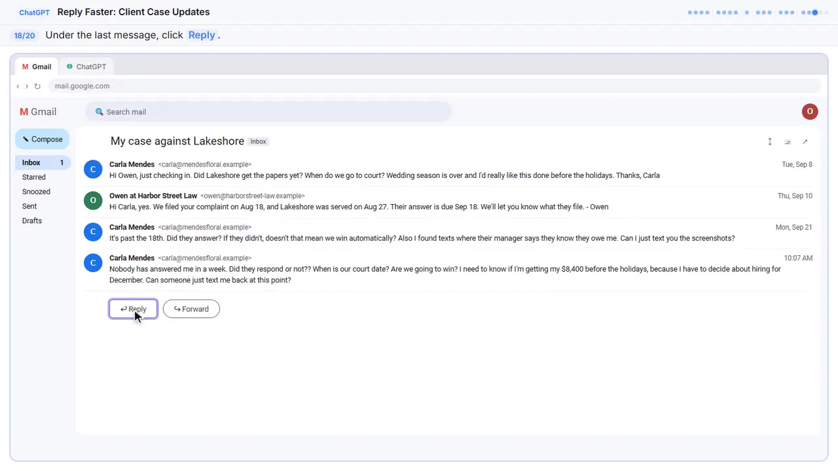
Task: Click the magnifier icon in Search mail
Action: (100, 112)
